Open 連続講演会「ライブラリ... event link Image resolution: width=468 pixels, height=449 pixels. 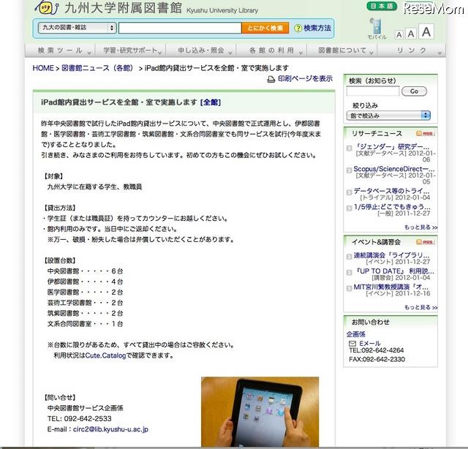pos(391,255)
